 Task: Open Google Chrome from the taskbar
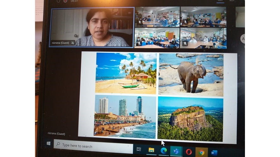[x=202, y=152]
